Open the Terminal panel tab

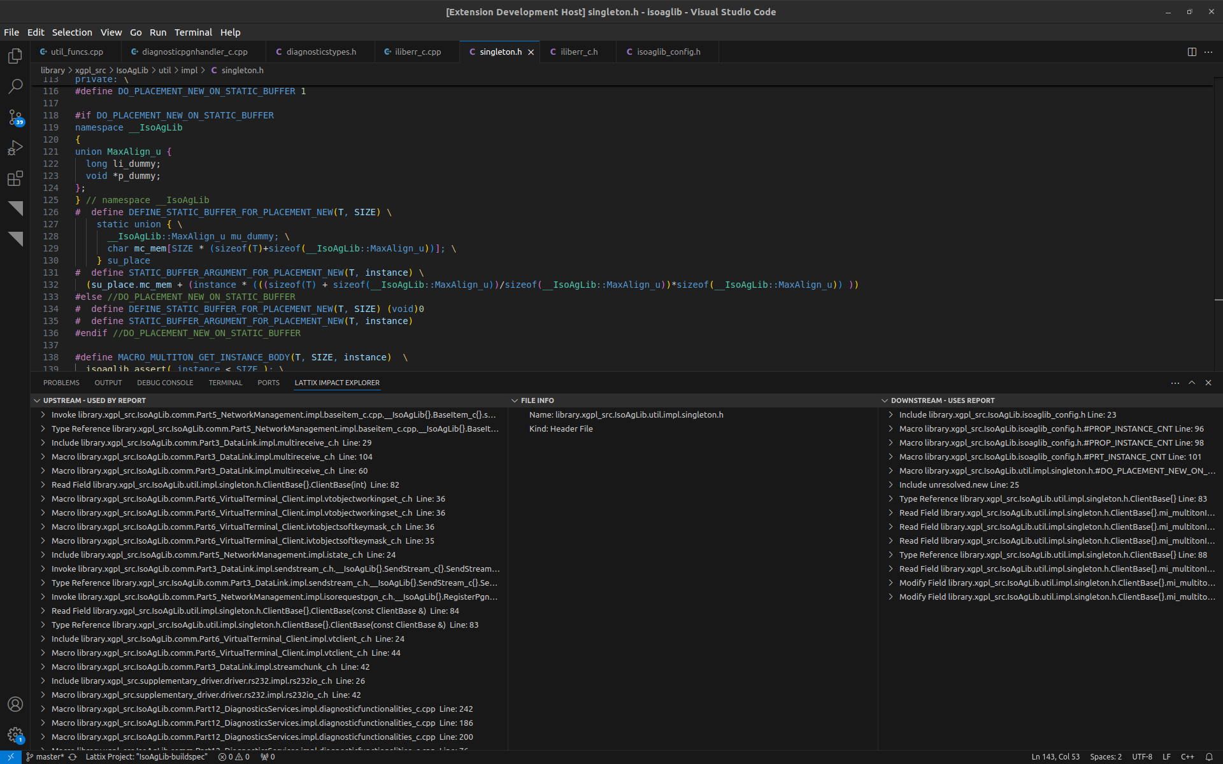[225, 383]
